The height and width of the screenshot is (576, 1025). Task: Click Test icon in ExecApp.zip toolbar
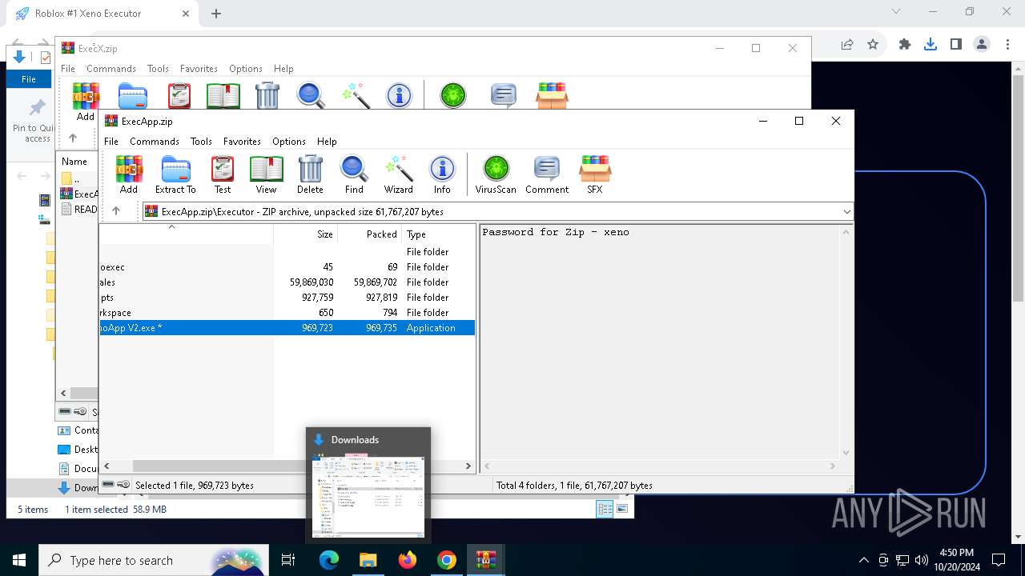pos(222,174)
